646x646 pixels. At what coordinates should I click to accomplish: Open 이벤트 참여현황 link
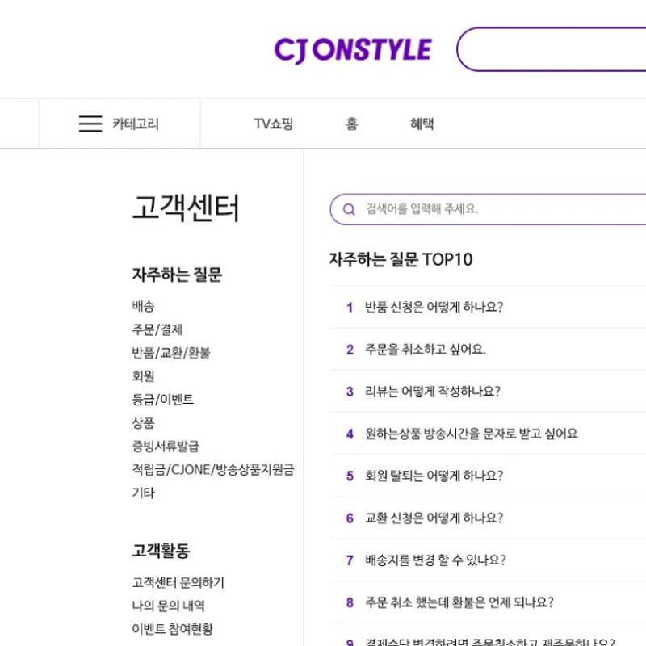(x=172, y=629)
